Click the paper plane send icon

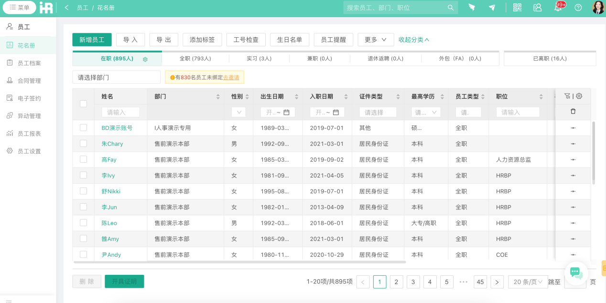[x=492, y=7]
